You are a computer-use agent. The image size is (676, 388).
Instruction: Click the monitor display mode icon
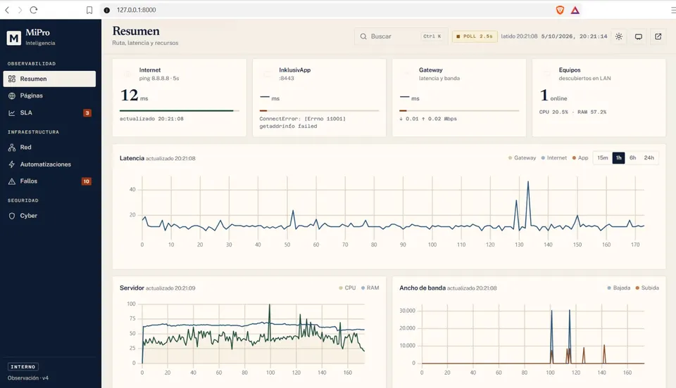(639, 37)
